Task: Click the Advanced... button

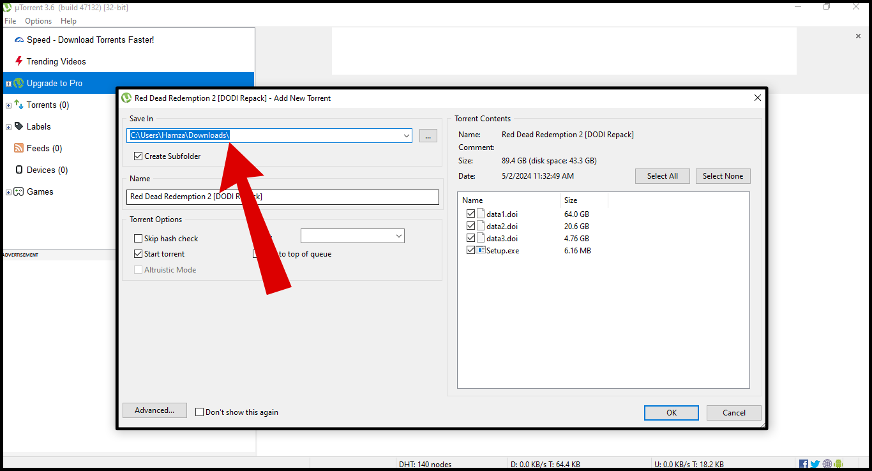Action: (154, 410)
